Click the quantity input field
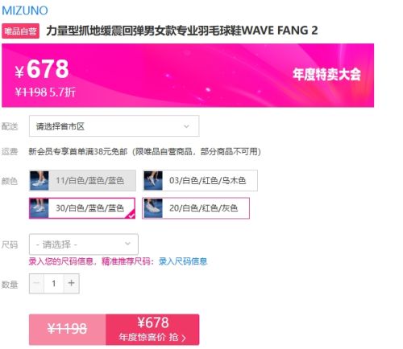Viewport: 403px width, 349px height. tap(54, 283)
